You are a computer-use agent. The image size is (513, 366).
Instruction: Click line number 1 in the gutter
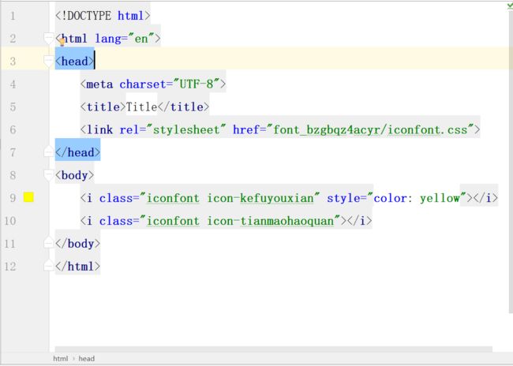[13, 16]
